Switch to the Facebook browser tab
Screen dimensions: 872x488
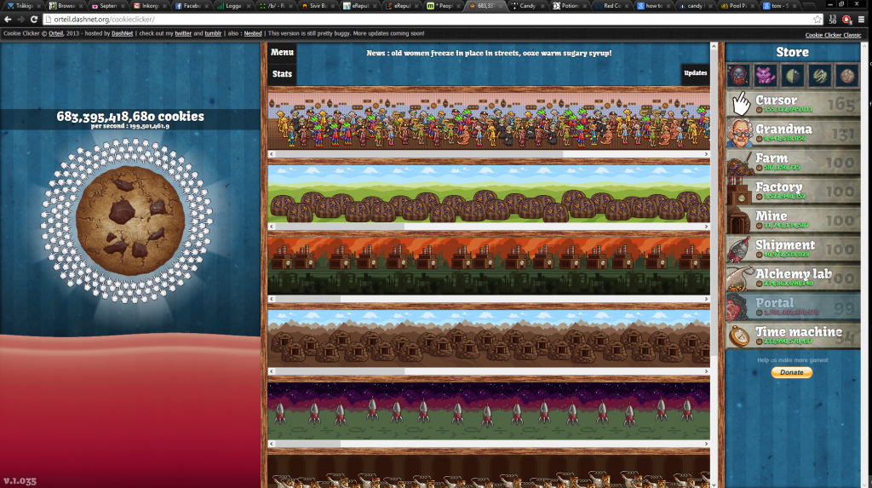[x=192, y=6]
